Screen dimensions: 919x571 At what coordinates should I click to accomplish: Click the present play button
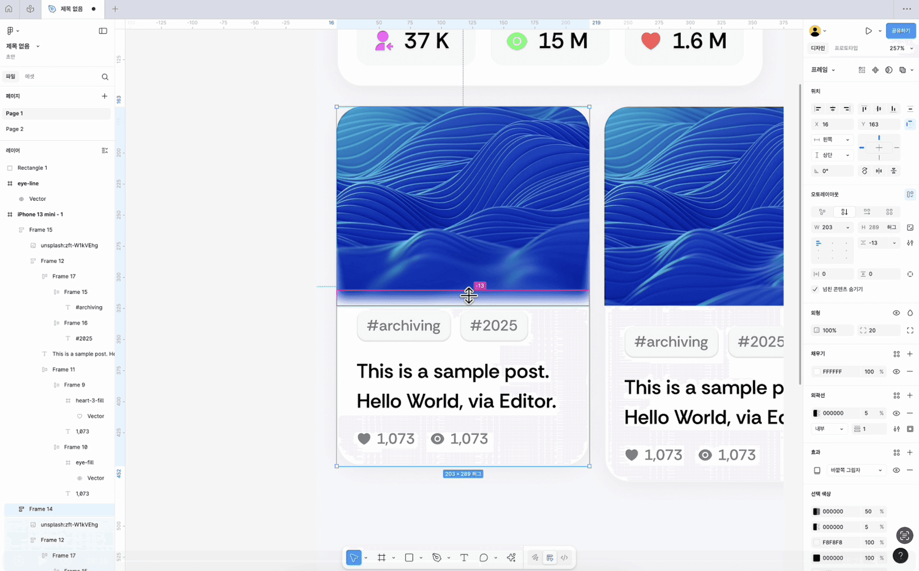[x=868, y=31]
